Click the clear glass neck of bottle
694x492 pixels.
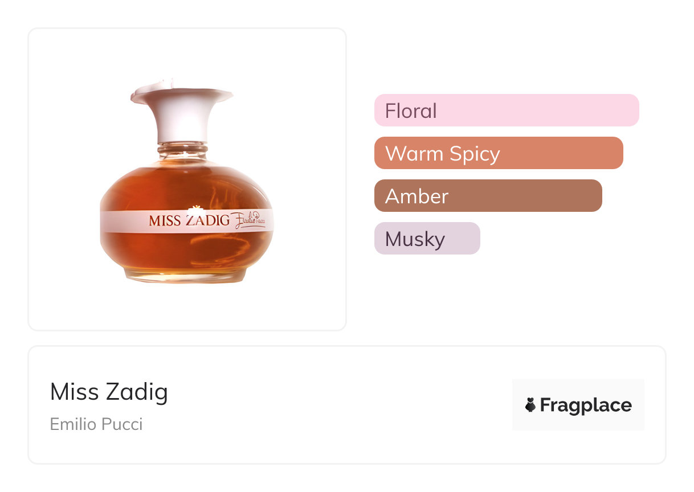(182, 152)
